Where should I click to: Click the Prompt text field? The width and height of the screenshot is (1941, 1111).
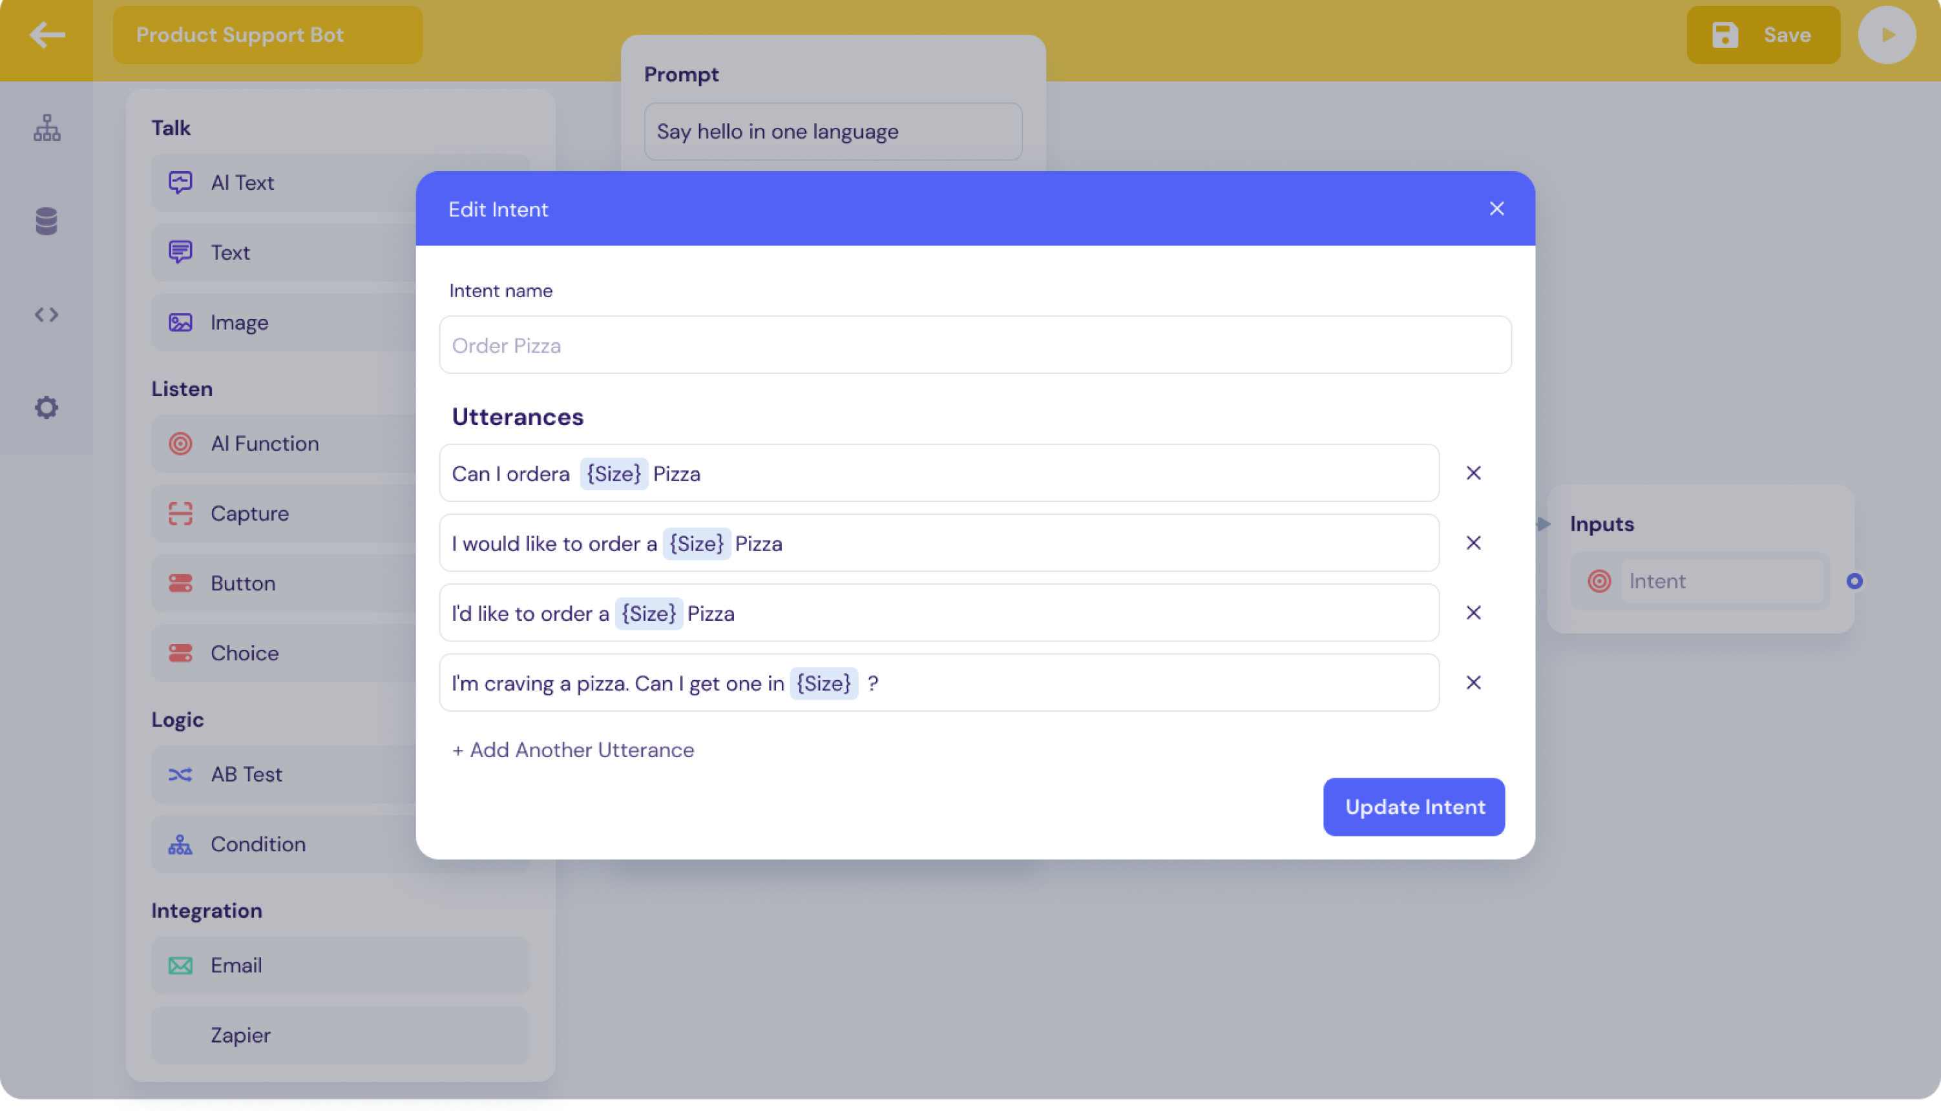(x=834, y=131)
